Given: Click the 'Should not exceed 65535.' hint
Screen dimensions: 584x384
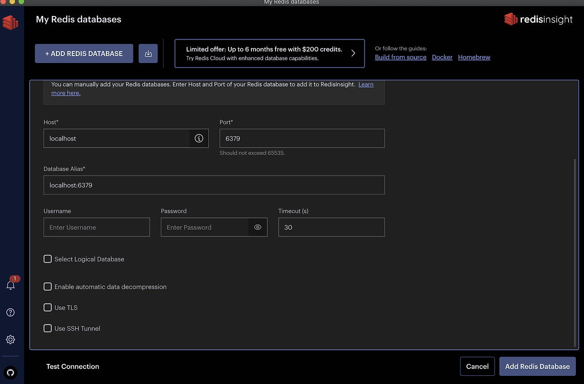Looking at the screenshot, I should (252, 153).
